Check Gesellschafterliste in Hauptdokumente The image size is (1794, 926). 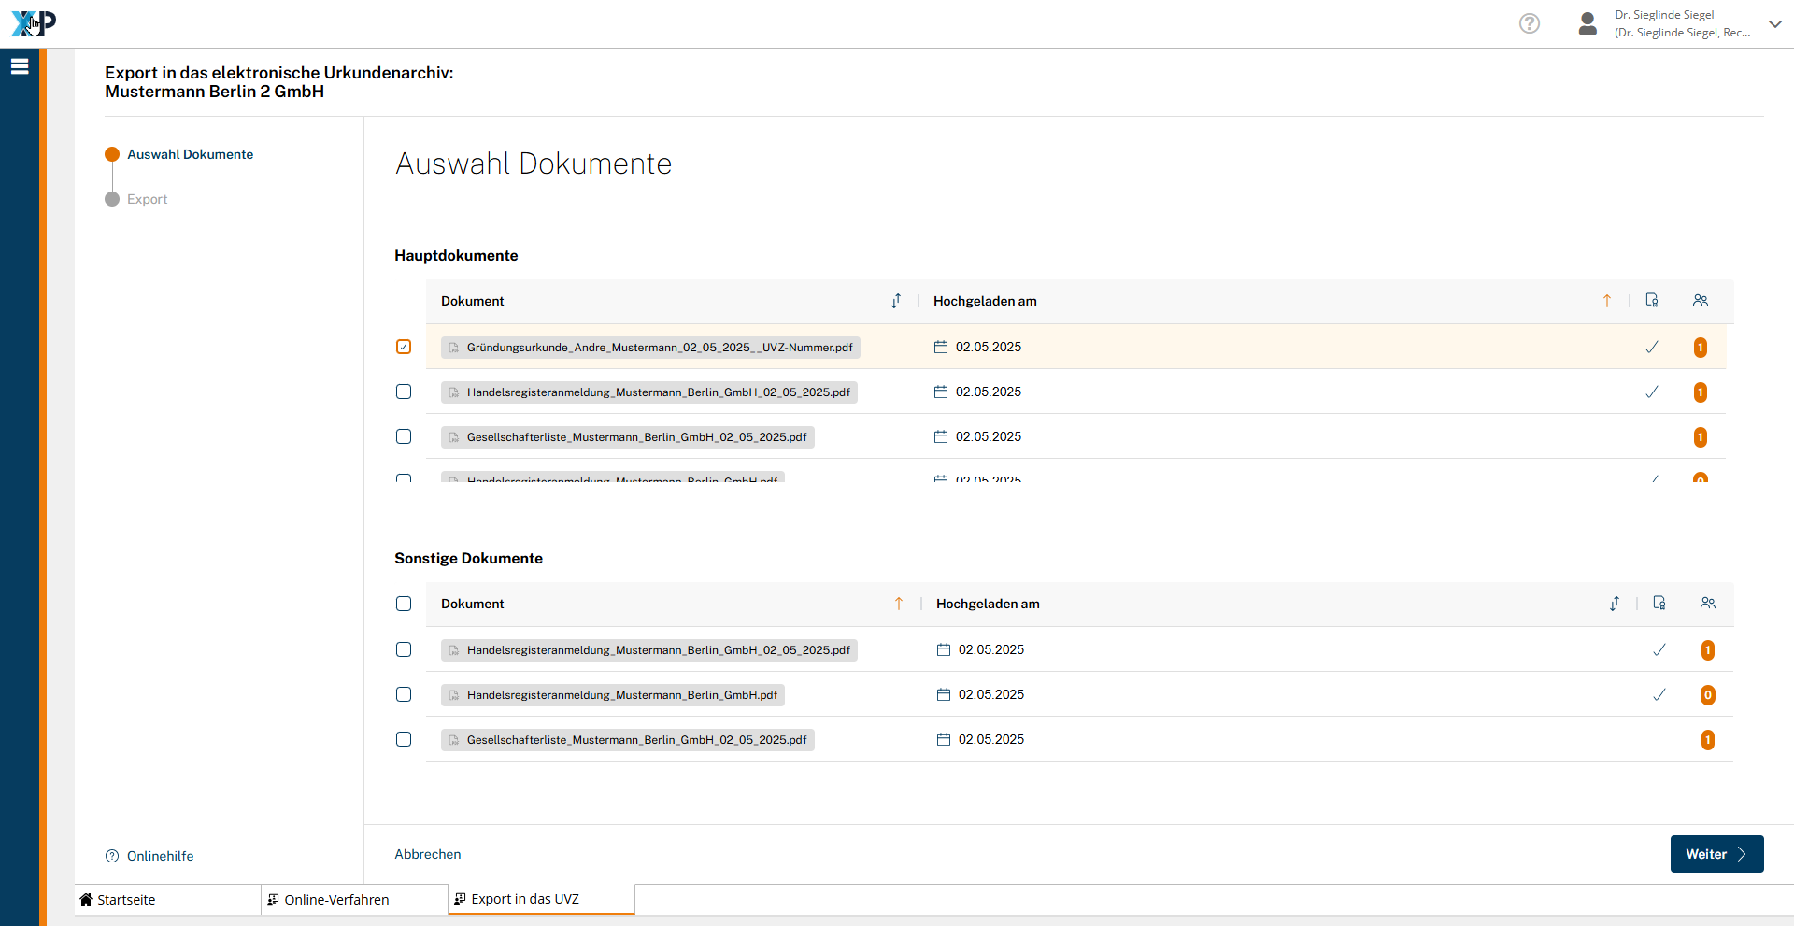(404, 436)
